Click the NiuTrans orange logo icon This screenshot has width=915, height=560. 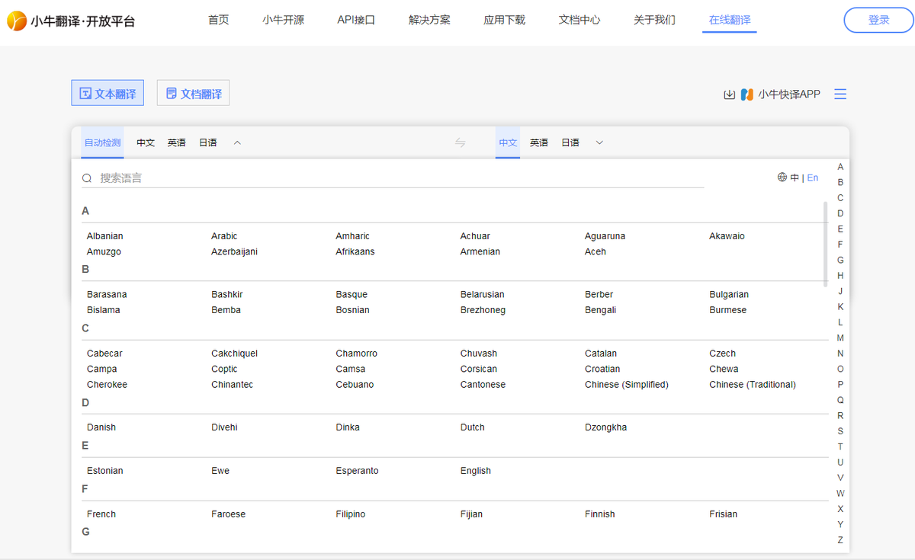point(17,21)
